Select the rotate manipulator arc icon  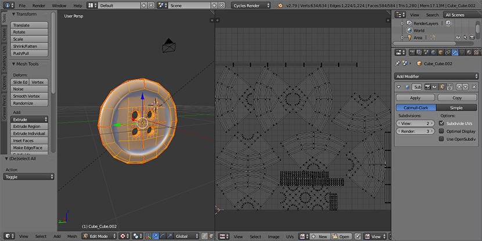click(x=162, y=236)
